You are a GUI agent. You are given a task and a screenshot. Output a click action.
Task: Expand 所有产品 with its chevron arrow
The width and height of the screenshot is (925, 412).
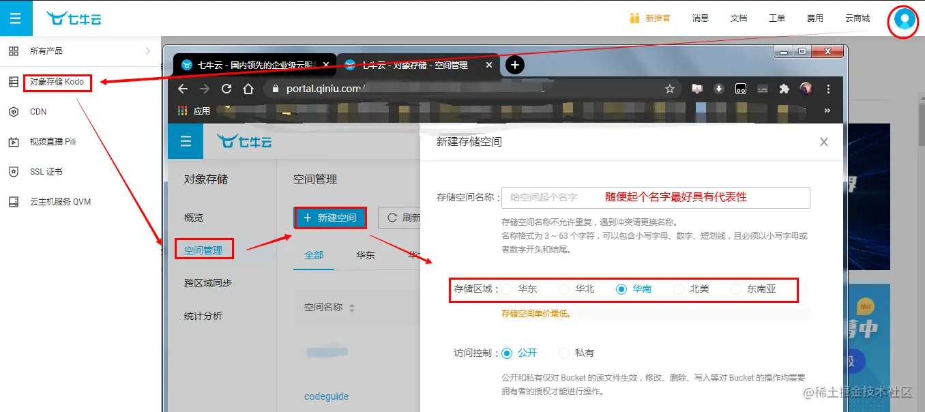click(x=148, y=51)
